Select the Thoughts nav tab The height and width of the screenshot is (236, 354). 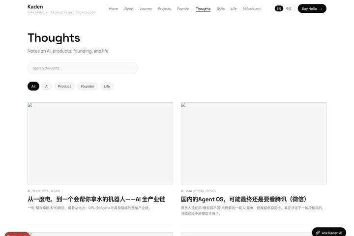[x=203, y=8]
